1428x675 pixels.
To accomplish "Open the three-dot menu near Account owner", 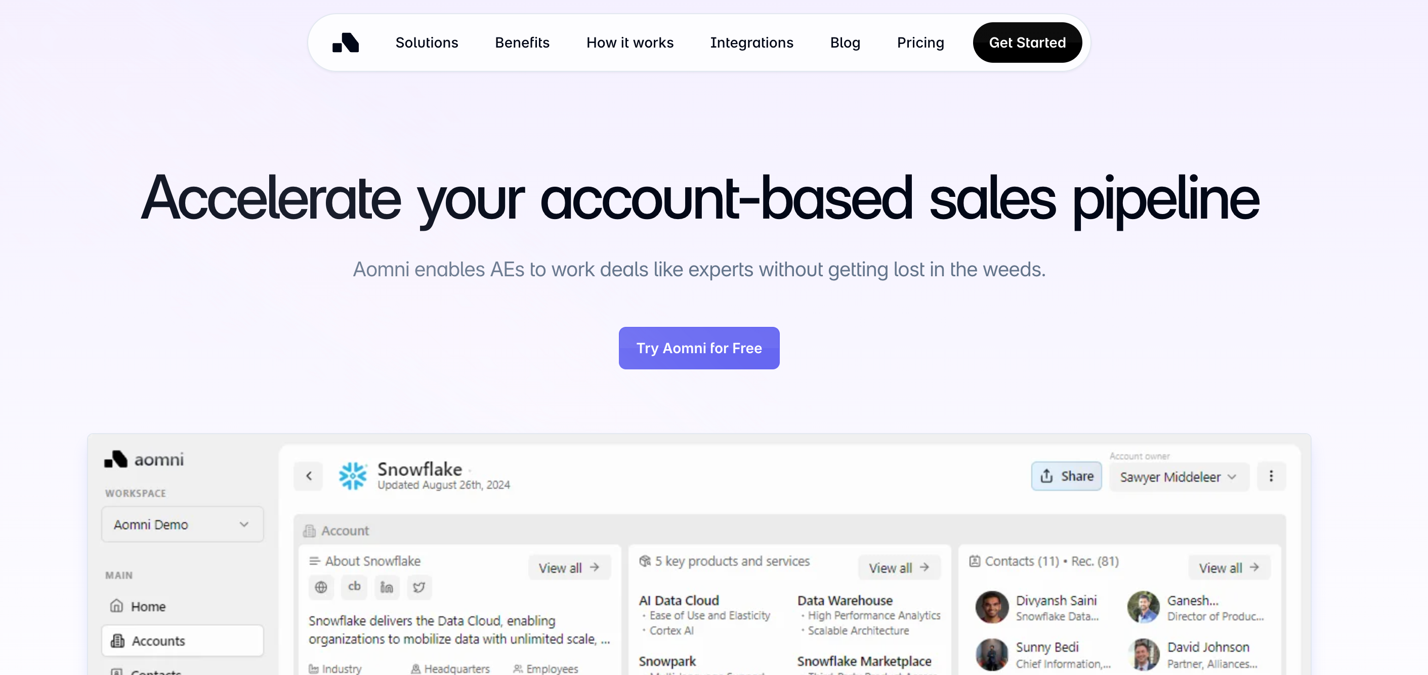I will [1272, 476].
